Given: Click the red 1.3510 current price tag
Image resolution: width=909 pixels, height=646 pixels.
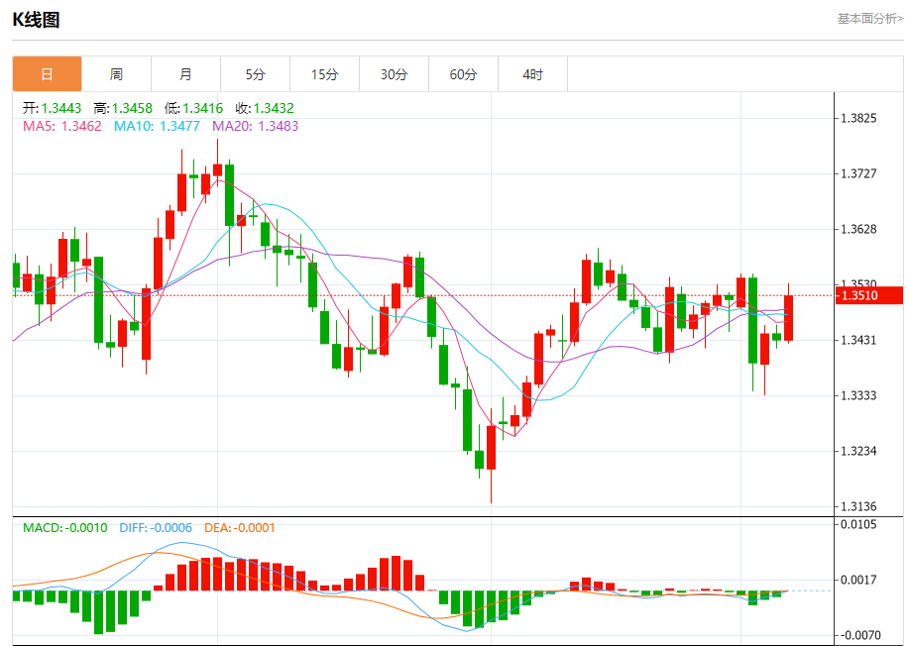Looking at the screenshot, I should click(x=870, y=295).
